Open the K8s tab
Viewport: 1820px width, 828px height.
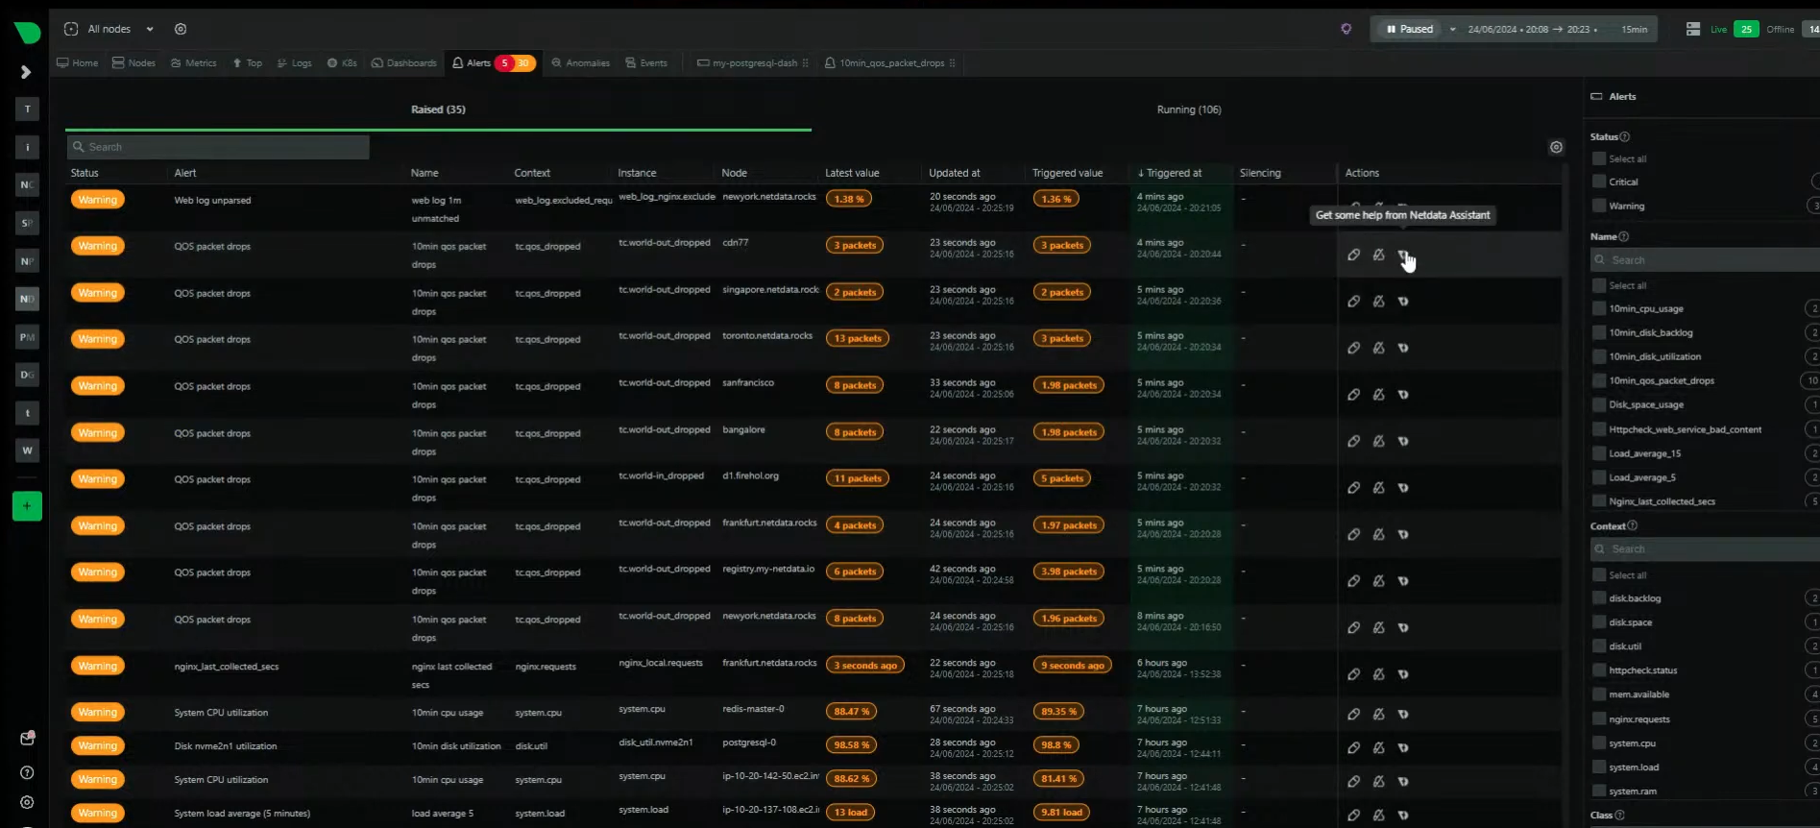click(342, 62)
